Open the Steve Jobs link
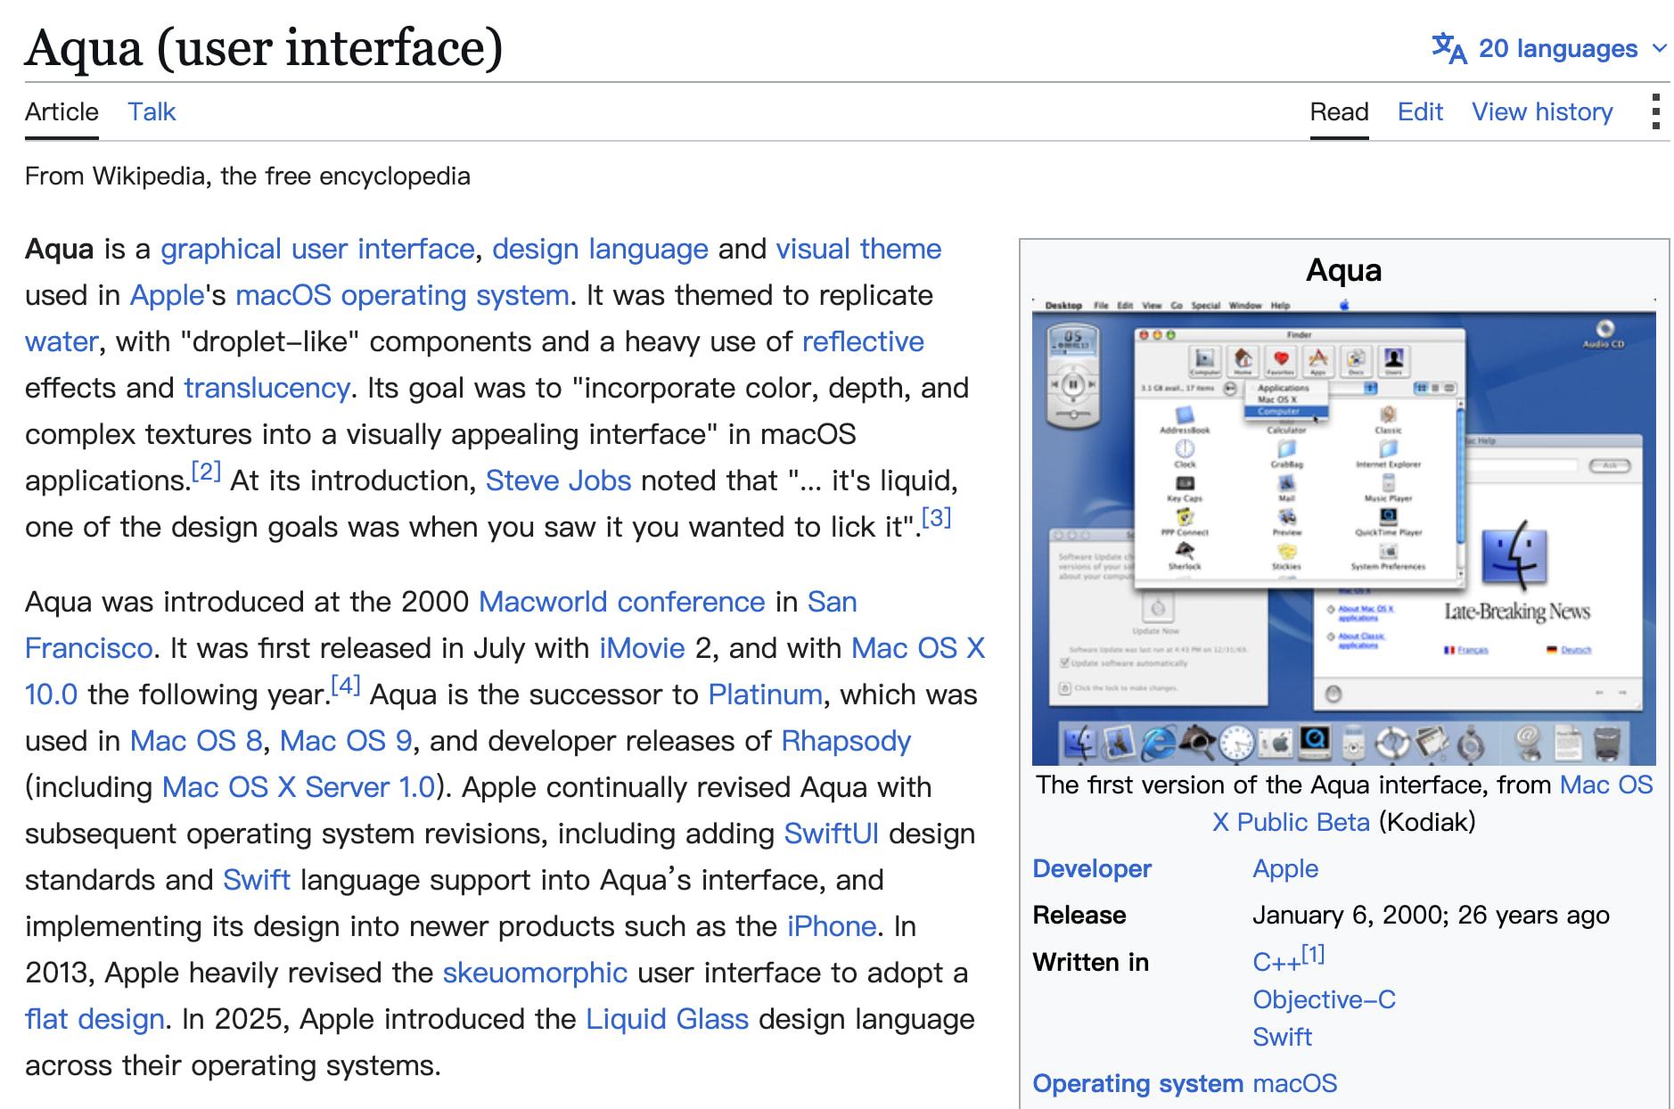Screen dimensions: 1674x1109 (558, 481)
